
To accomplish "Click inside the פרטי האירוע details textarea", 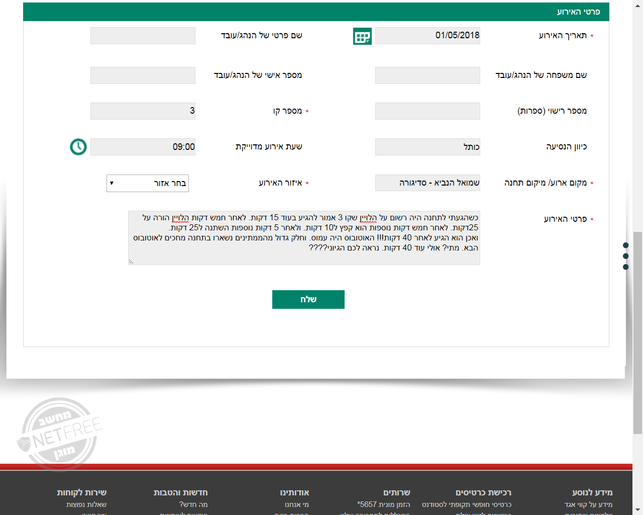I will pos(304,238).
